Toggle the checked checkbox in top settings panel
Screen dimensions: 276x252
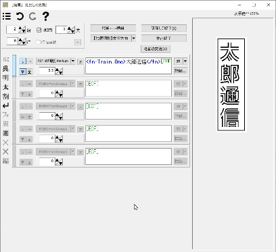pyautogui.click(x=39, y=30)
